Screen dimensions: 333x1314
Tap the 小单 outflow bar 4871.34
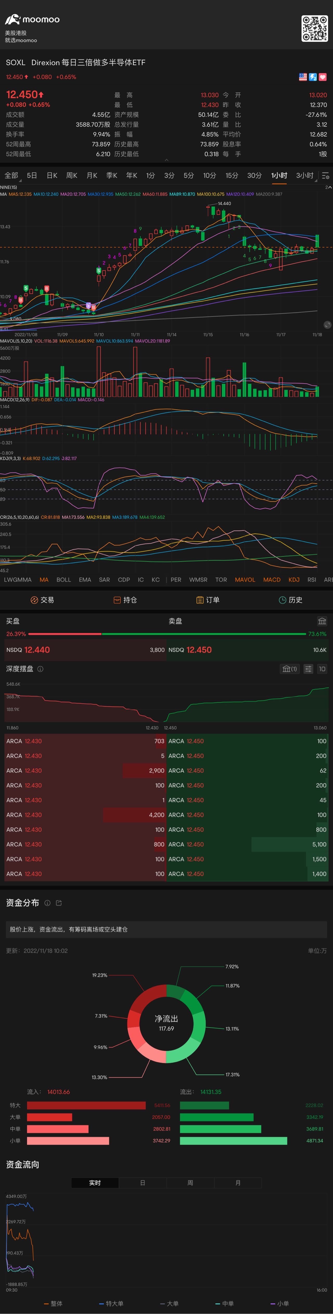click(234, 1141)
